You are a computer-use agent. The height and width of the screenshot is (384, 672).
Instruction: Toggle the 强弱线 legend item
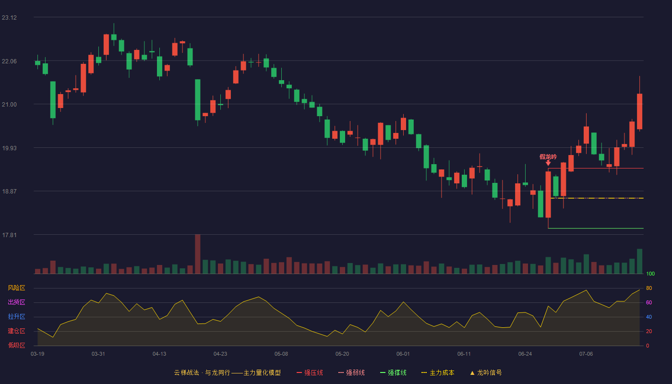[x=351, y=372]
